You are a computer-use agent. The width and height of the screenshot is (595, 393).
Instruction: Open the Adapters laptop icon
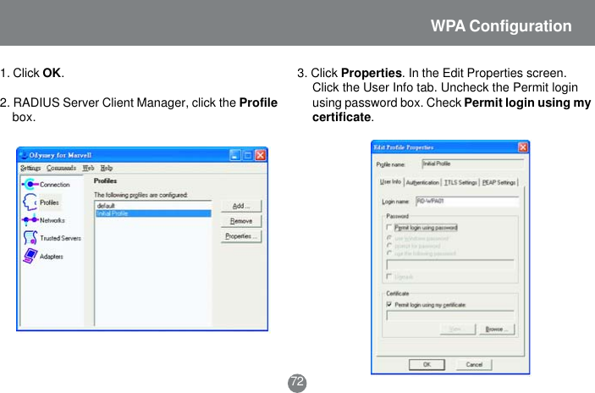(30, 256)
